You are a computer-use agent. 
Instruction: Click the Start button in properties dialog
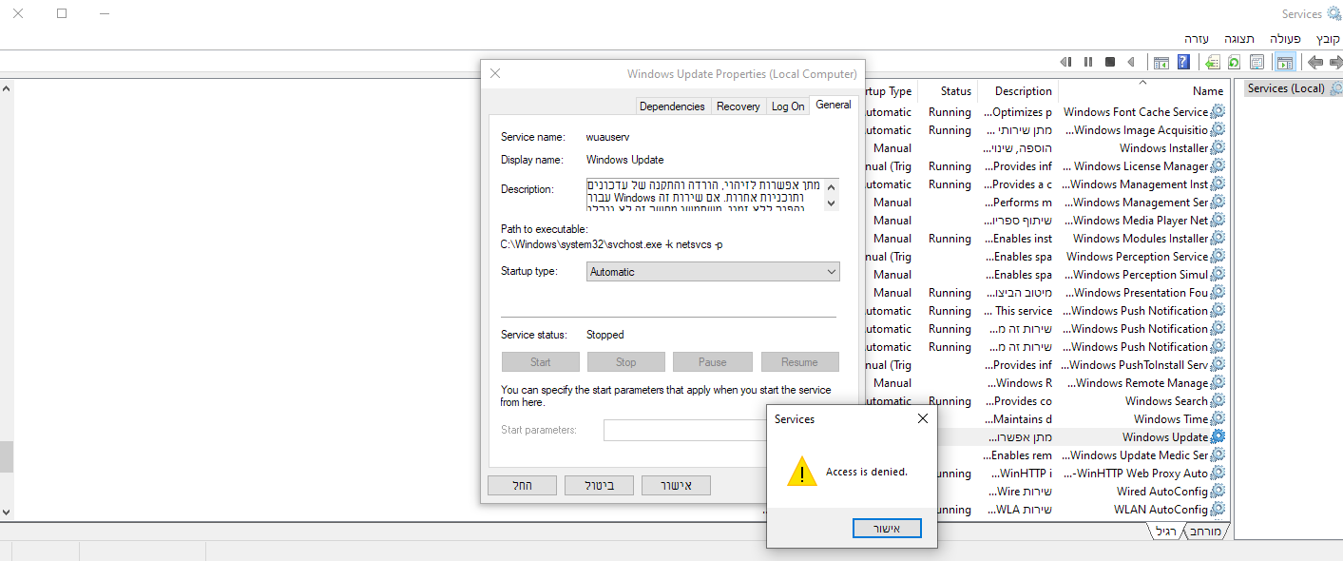(541, 362)
